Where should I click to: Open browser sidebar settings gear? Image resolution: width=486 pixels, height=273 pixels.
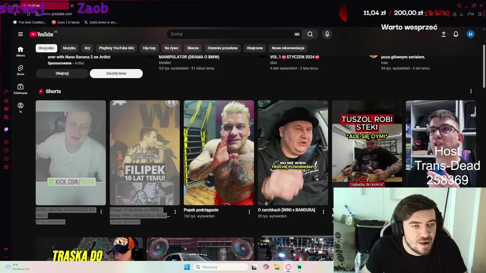[6, 167]
